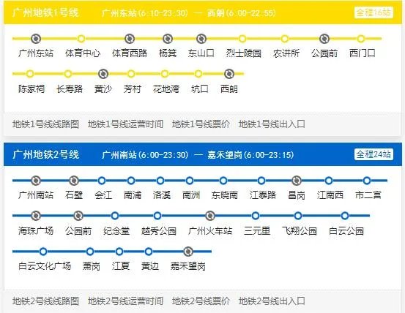Click the 海珠广场 transfer station icon
Screen dimensions: 405x313
[36, 216]
